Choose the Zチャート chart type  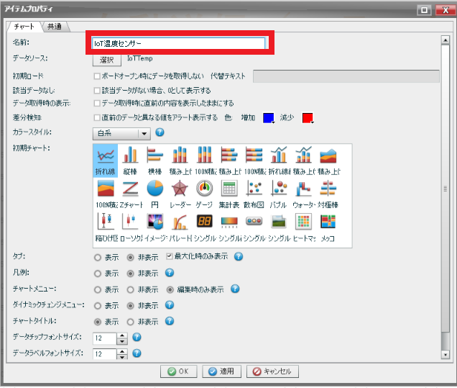(130, 194)
